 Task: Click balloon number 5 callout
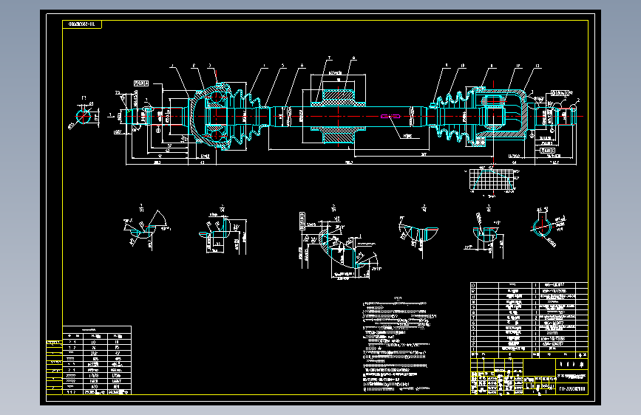[282, 66]
